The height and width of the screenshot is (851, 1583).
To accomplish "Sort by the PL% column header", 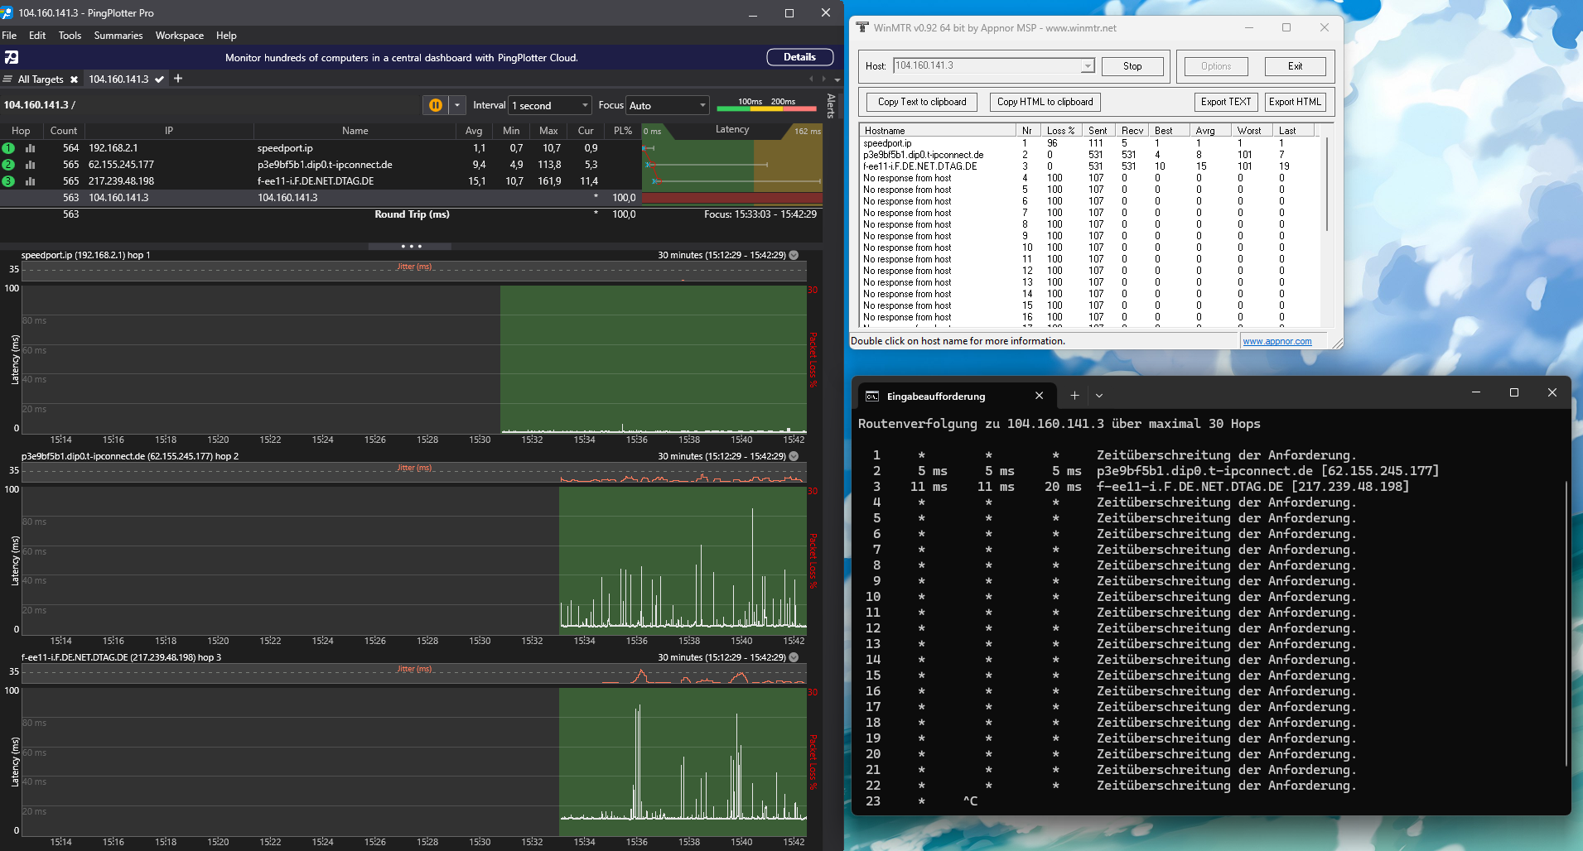I will coord(623,131).
